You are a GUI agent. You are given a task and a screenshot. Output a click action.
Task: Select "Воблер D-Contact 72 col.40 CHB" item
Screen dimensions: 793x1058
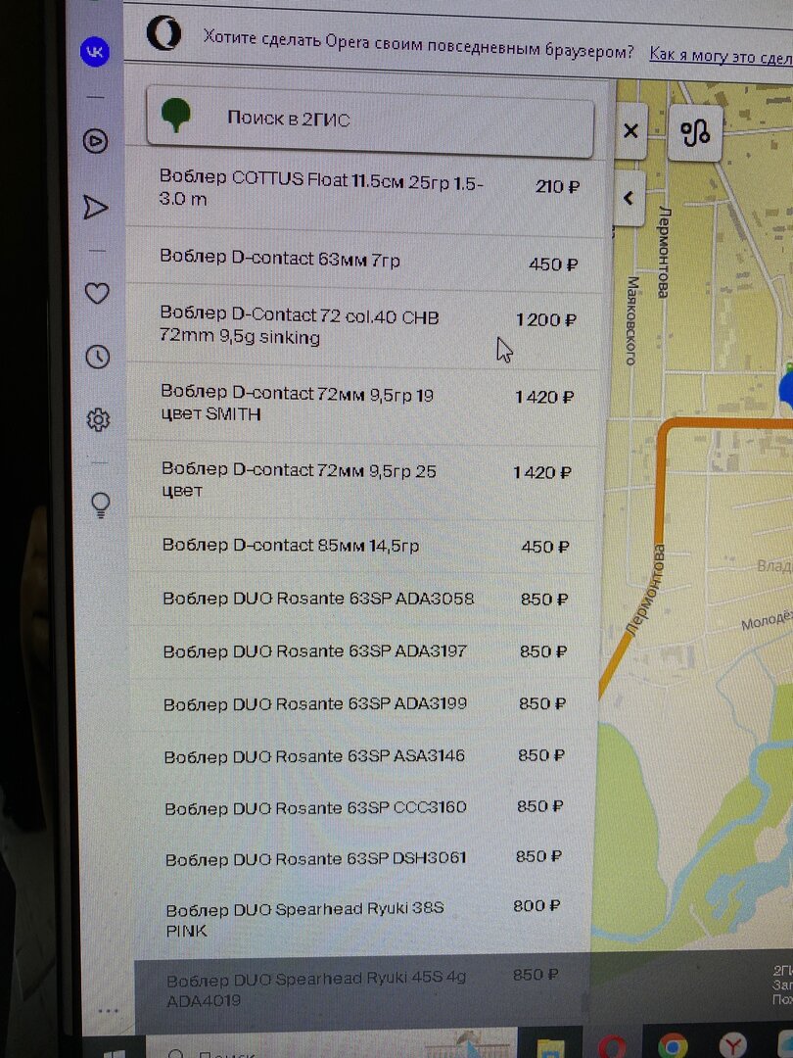(365, 325)
